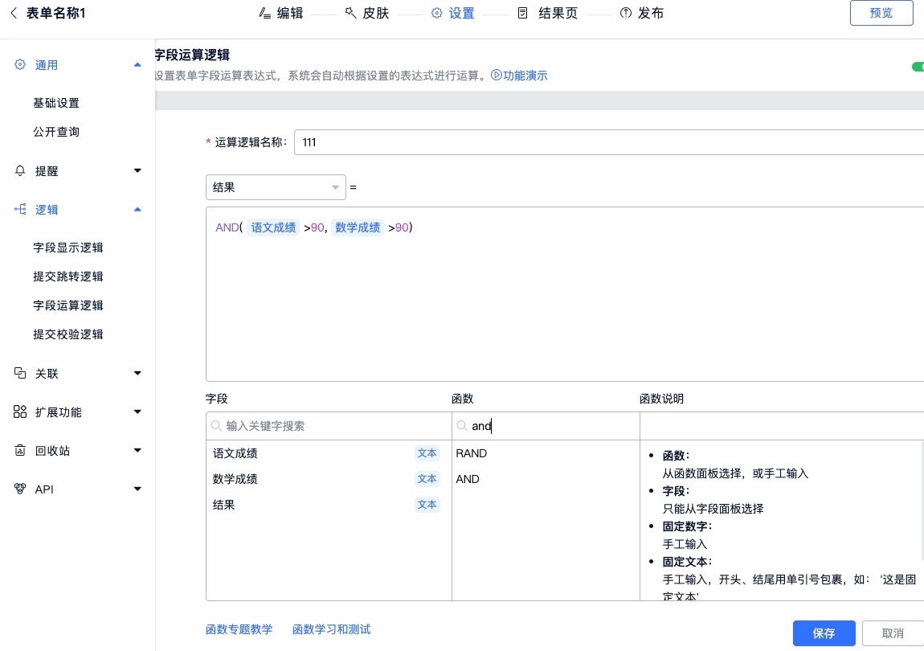Click the 关联 link icon in sidebar
The height and width of the screenshot is (651, 924).
pos(21,374)
